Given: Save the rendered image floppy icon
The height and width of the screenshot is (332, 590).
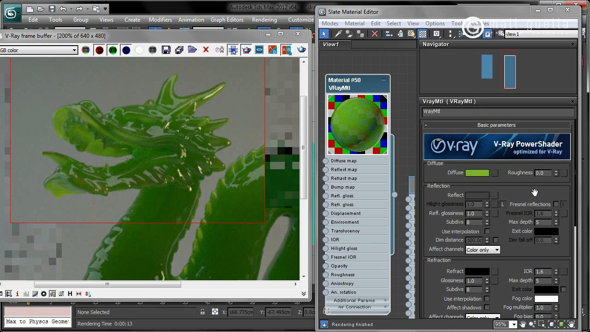Looking at the screenshot, I should coord(166,50).
